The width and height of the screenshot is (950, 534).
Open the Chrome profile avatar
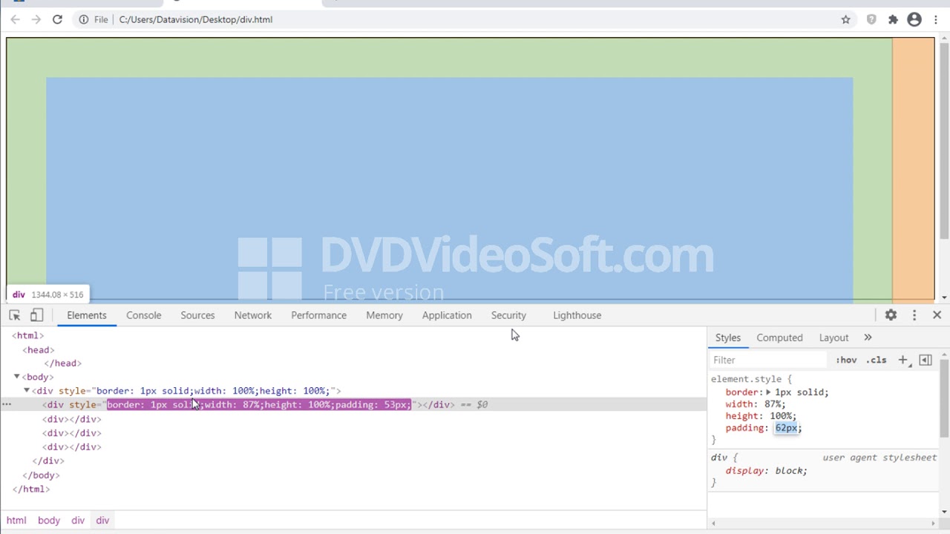[914, 19]
